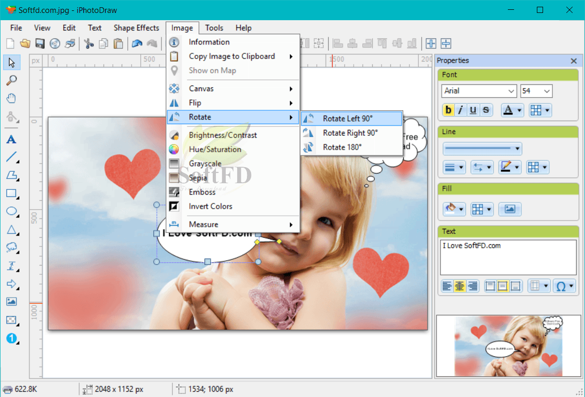
Task: Click the scissors cut icon
Action: 89,43
